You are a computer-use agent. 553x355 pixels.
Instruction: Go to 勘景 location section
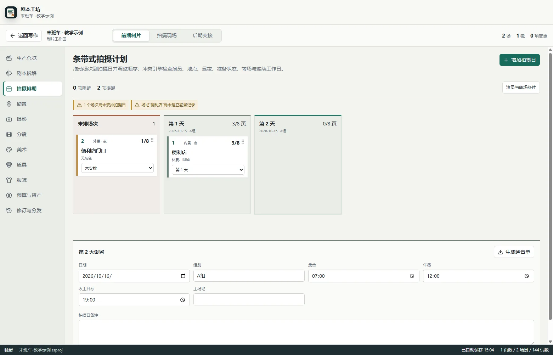(33, 104)
